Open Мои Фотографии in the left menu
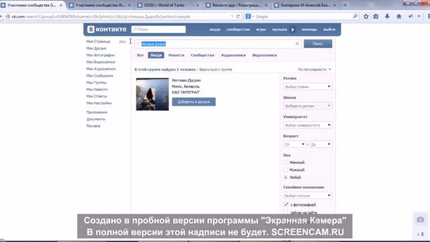 point(100,55)
